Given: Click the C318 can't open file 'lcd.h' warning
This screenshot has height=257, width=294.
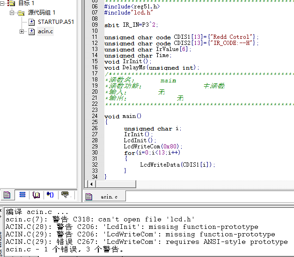Looking at the screenshot, I should pos(100,220).
